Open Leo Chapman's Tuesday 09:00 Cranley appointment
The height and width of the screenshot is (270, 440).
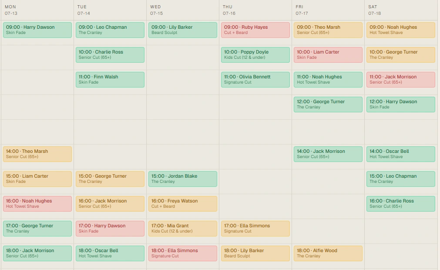[110, 30]
